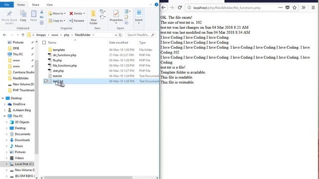The height and width of the screenshot is (179, 319).
Task: Expand the Local Disk (C:) node
Action: 6,164
